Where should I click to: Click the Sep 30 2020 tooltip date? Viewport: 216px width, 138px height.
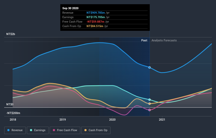pos(71,8)
